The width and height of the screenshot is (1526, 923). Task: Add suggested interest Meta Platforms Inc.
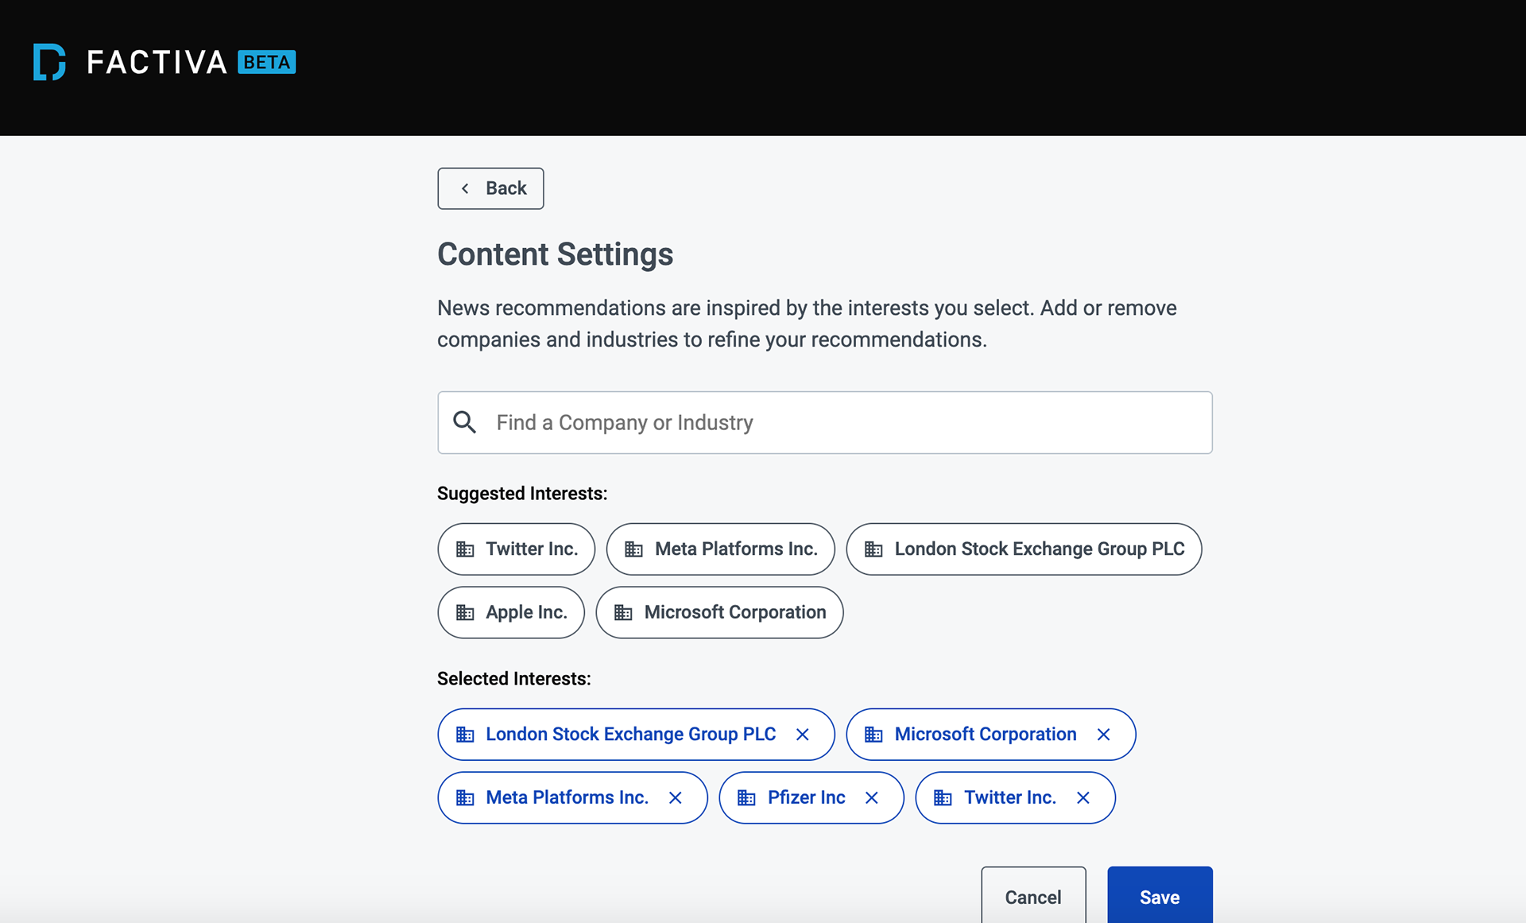(720, 549)
